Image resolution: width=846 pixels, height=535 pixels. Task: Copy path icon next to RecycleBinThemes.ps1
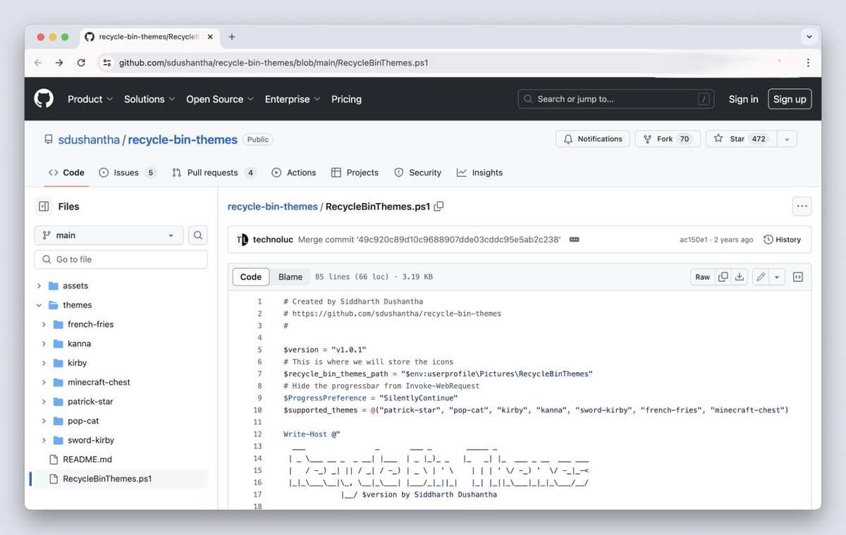(439, 207)
